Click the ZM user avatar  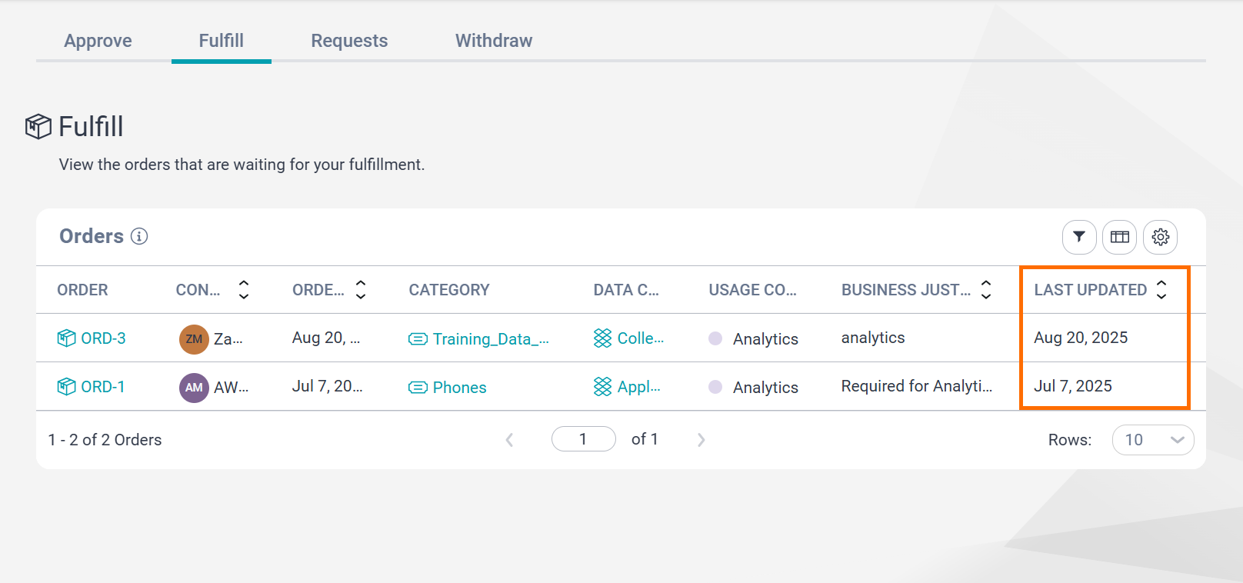pos(194,339)
